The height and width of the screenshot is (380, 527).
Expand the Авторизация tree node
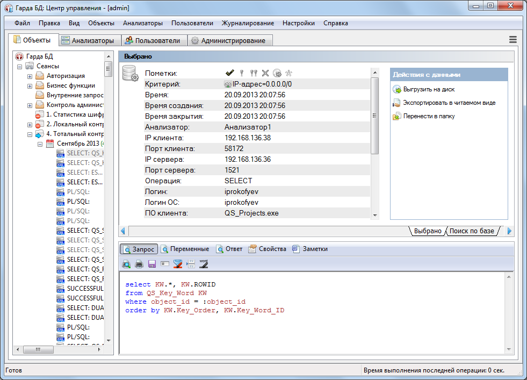(30, 76)
